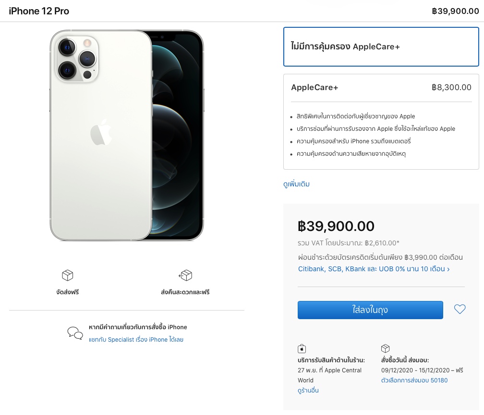
Task: Click the heart favorite icon
Action: click(x=460, y=310)
